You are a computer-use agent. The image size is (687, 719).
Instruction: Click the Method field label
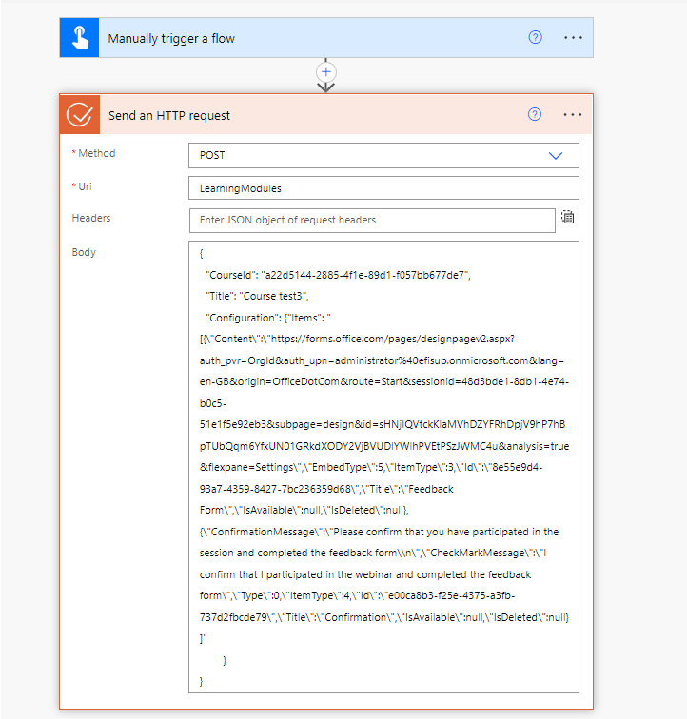tap(96, 153)
